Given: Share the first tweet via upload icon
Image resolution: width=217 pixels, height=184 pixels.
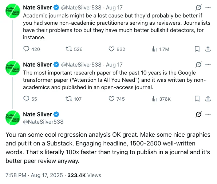Looking at the screenshot, I should click(208, 49).
